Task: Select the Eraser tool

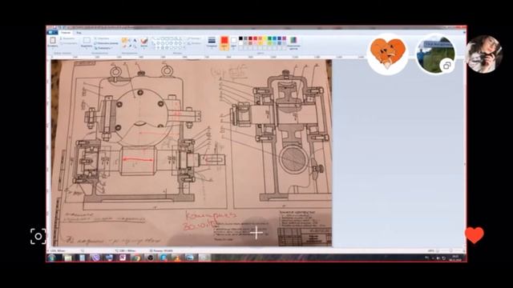Action: coord(124,46)
